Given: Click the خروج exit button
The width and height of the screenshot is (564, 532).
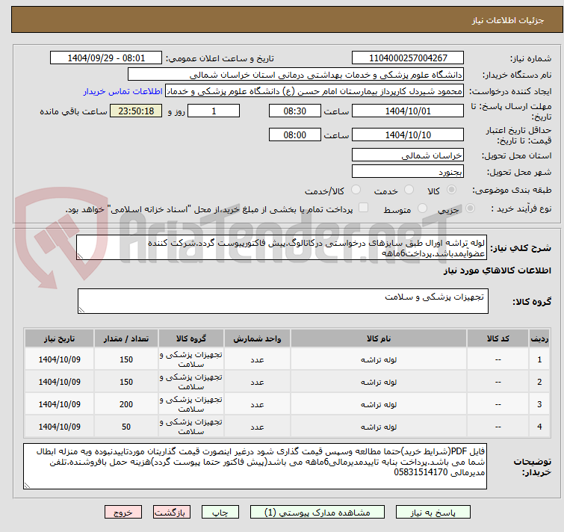Looking at the screenshot, I should coord(123,513).
